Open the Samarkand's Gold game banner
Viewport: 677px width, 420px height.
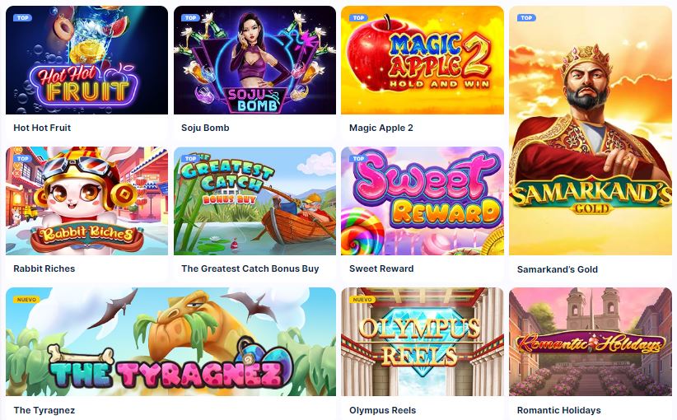[x=591, y=130]
